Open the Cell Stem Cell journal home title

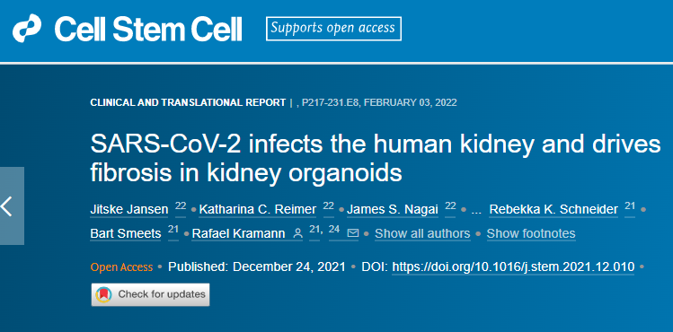click(148, 29)
